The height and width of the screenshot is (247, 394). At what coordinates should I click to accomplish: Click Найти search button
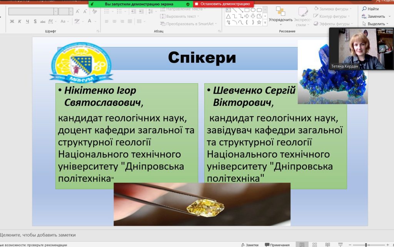(371, 9)
